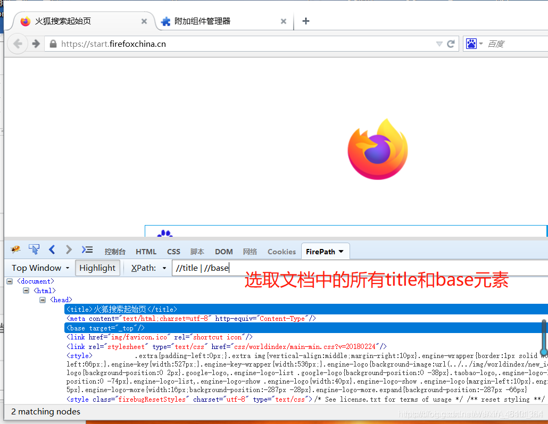Open a new browser tab
Viewport: 548px width, 424px height.
pyautogui.click(x=306, y=21)
